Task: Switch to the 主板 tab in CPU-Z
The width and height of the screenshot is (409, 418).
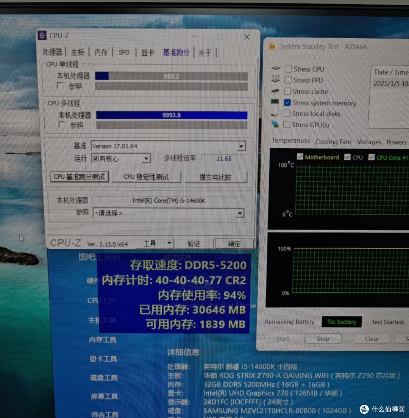Action: pos(78,52)
